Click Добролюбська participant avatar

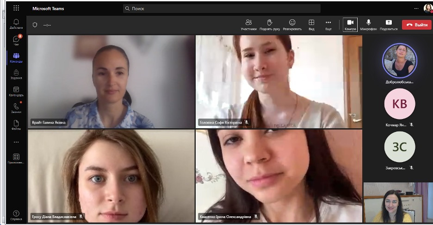[x=400, y=61]
